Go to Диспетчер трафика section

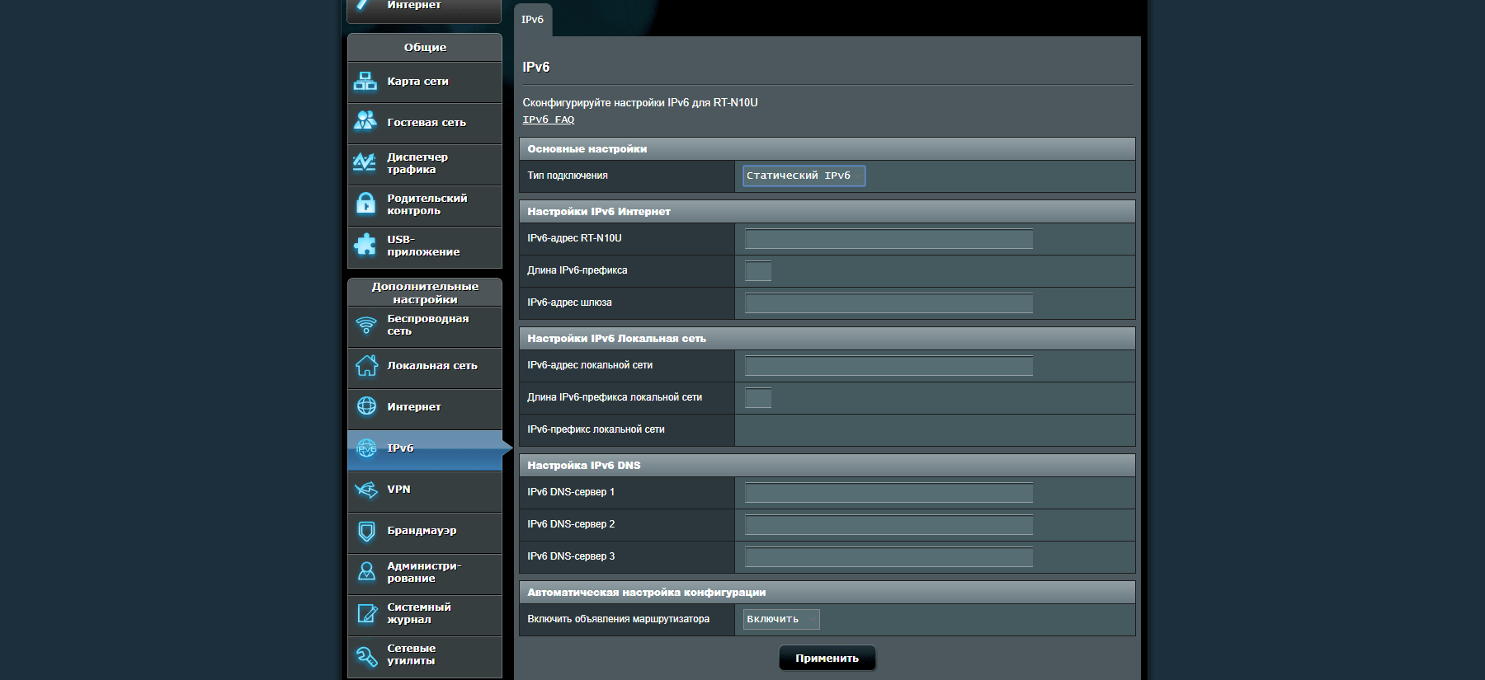[425, 164]
